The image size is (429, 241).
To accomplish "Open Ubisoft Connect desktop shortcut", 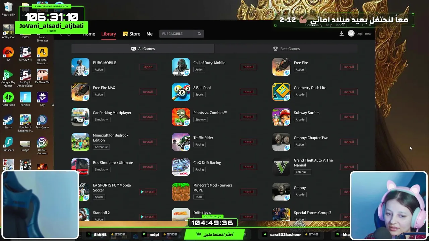I will [x=42, y=146].
